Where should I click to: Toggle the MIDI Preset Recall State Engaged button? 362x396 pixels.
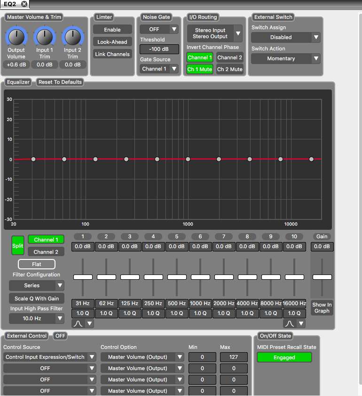[284, 357]
